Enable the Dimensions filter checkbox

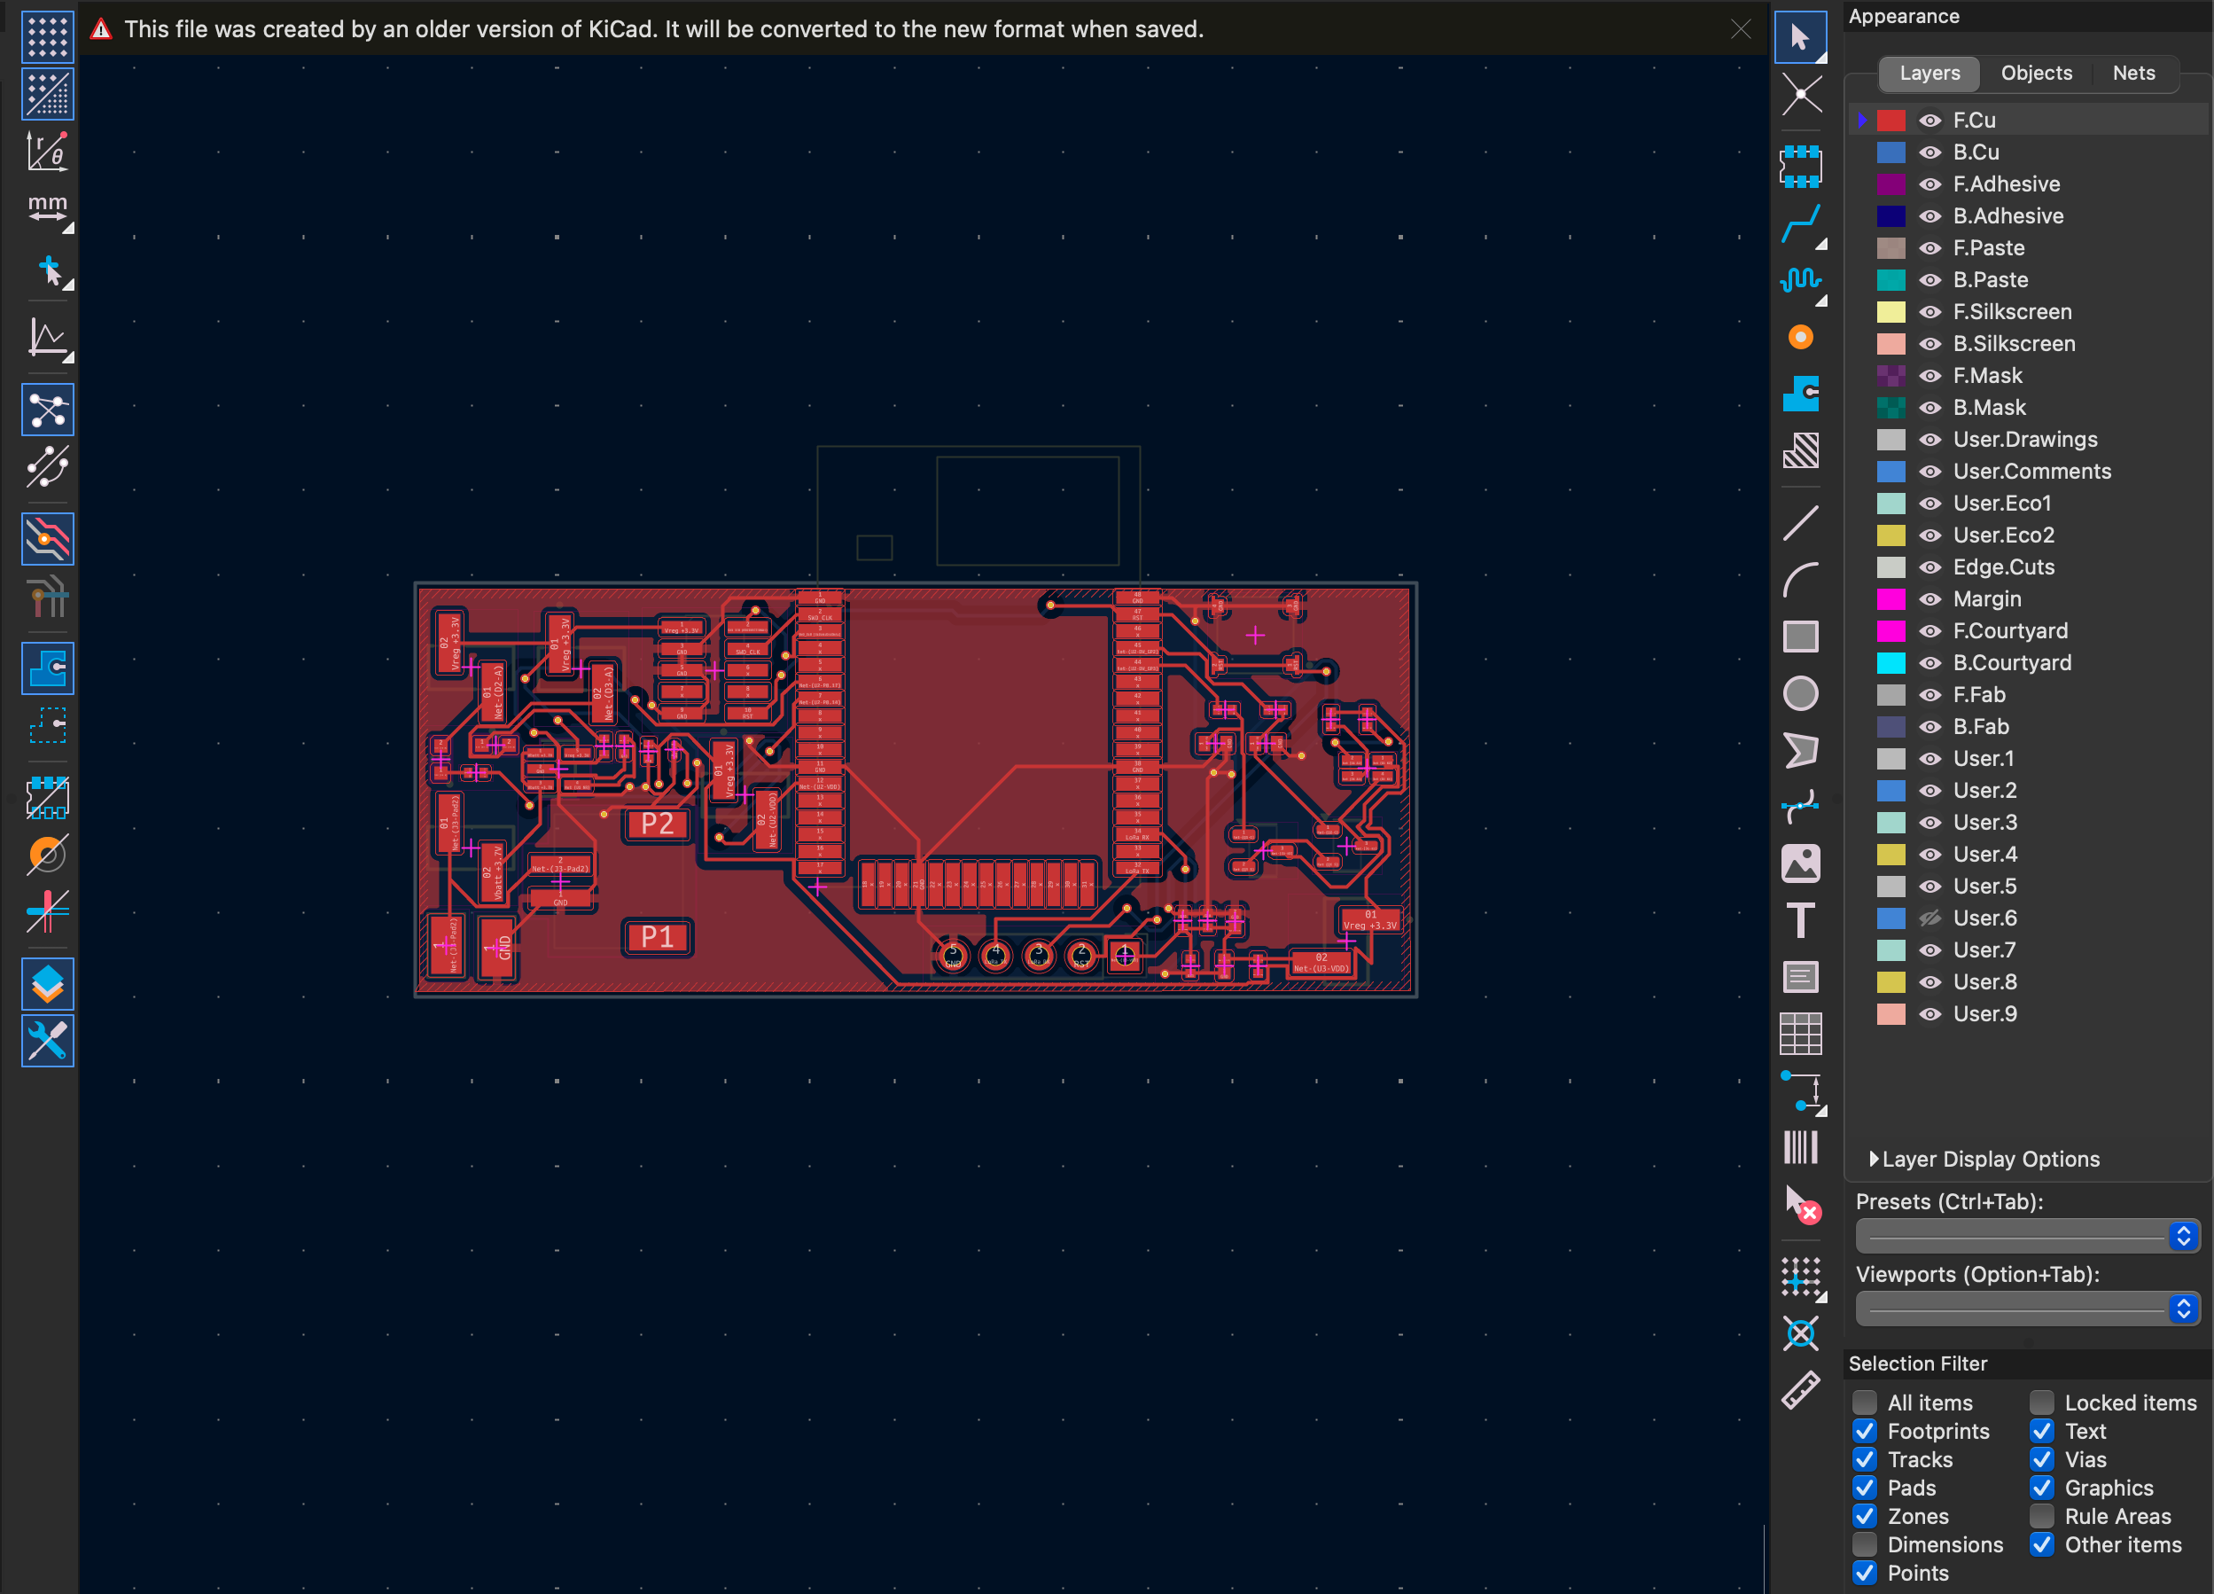1865,1544
